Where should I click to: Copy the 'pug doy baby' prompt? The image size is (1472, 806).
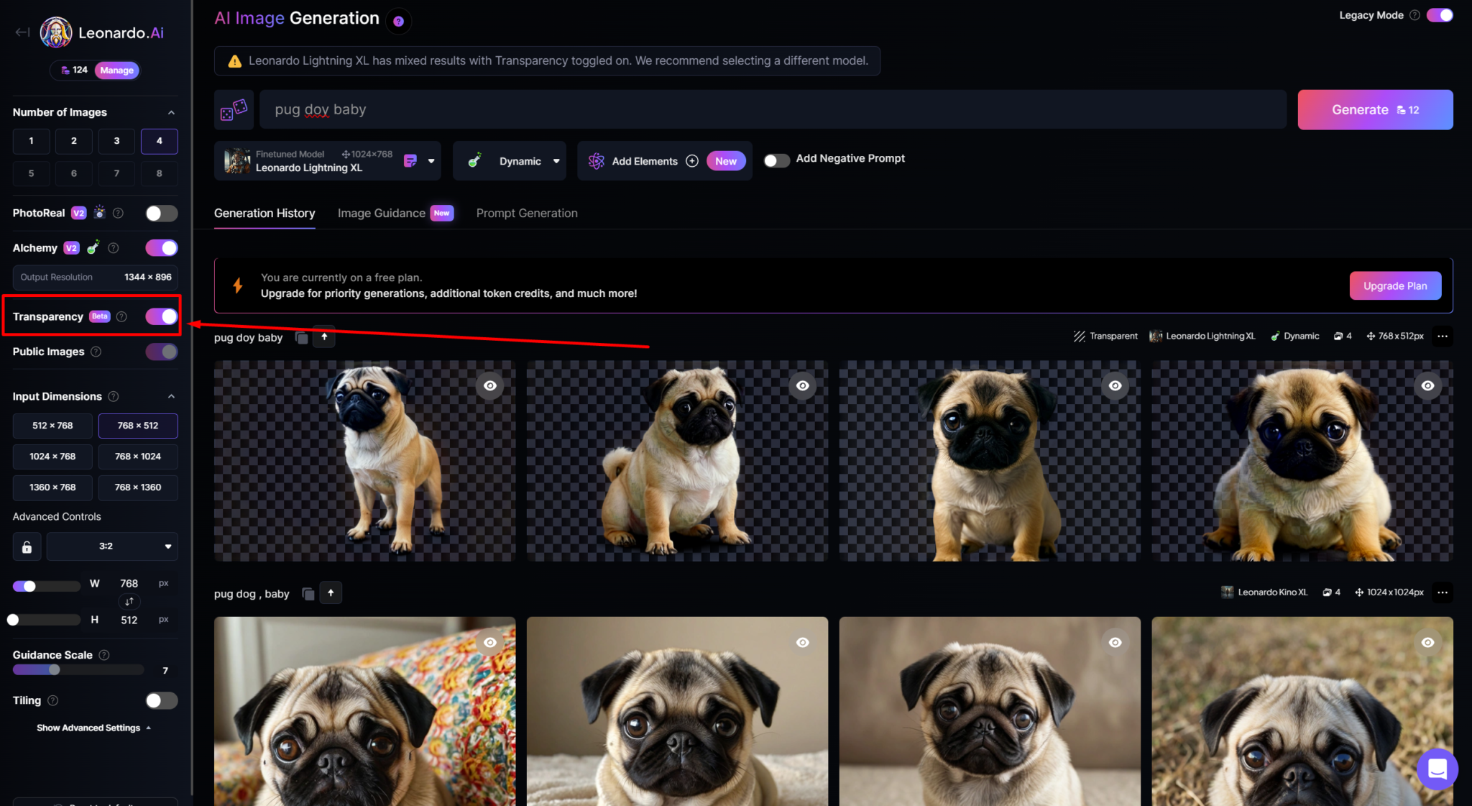click(x=302, y=338)
